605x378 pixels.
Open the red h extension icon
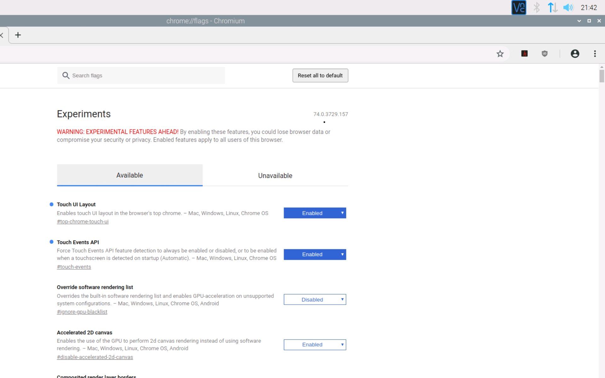click(x=524, y=54)
